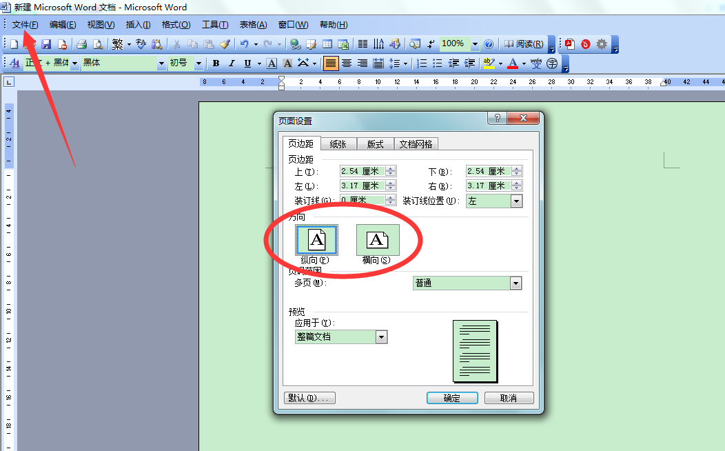Open the Insert Microsoft Excel Worksheet icon
The width and height of the screenshot is (725, 451).
click(x=344, y=43)
